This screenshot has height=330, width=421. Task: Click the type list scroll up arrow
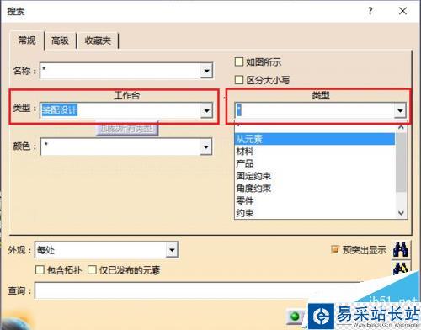click(401, 128)
